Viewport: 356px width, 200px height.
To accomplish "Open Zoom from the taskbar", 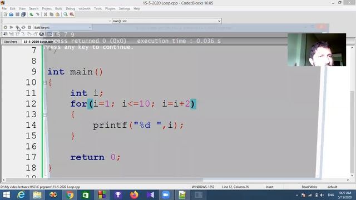I will click(166, 195).
